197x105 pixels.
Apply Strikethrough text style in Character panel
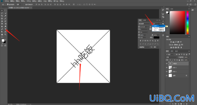pyautogui.click(x=158, y=41)
